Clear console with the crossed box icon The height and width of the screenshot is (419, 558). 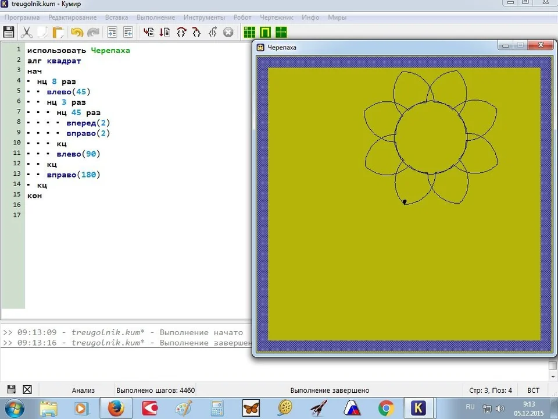pos(27,389)
